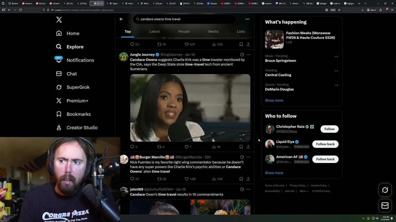Like Burger Marcille post with 1.8K likes
396x222 pixels.
pyautogui.click(x=190, y=179)
